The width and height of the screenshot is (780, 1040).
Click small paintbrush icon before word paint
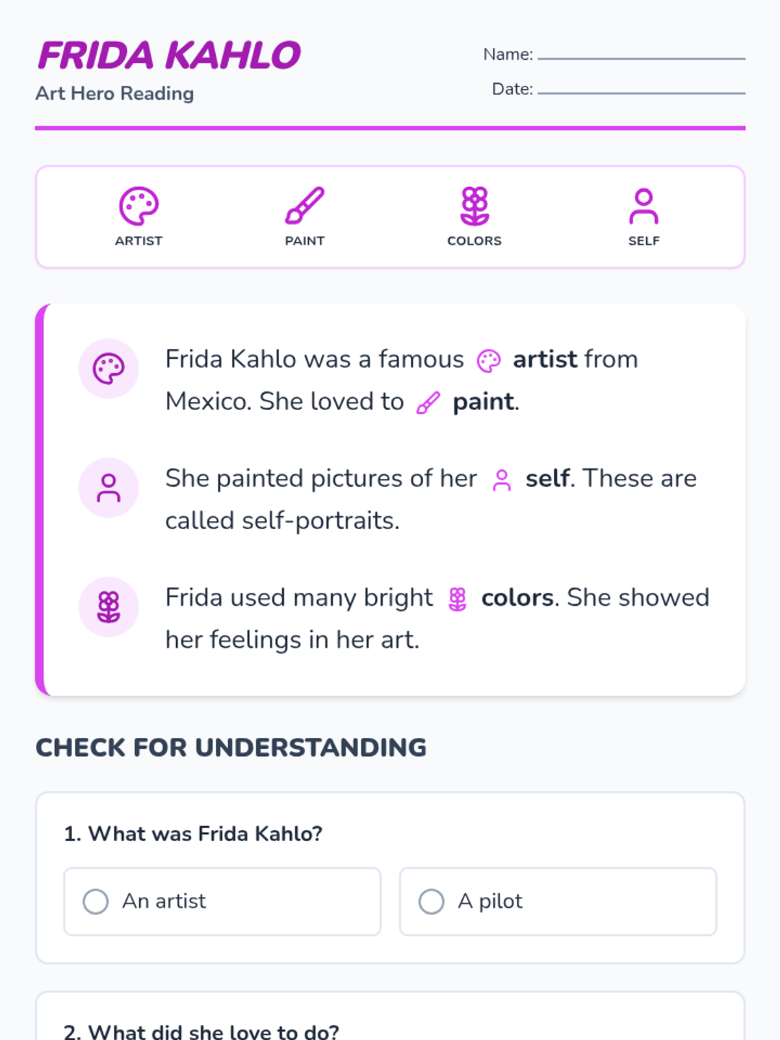428,403
